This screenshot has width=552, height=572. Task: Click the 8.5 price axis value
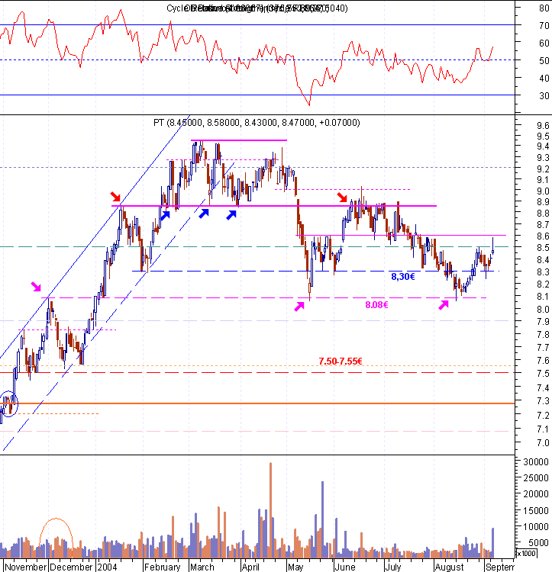(x=543, y=248)
